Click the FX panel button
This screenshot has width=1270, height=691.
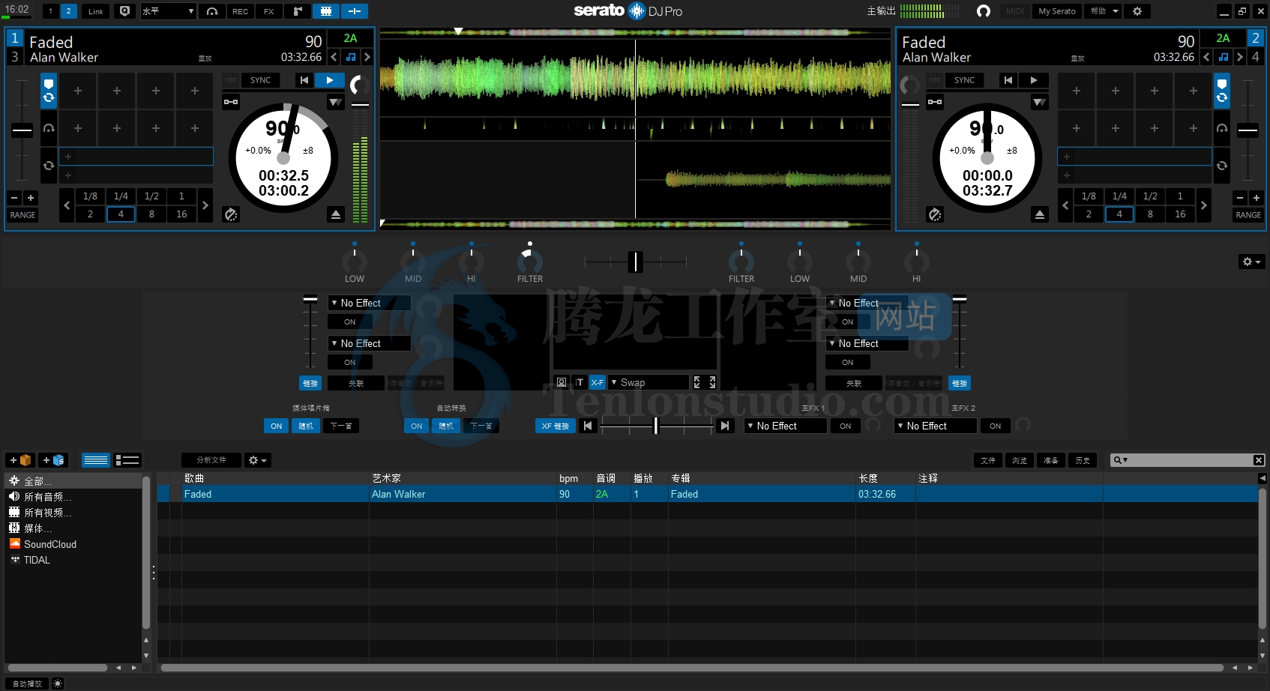(x=268, y=11)
